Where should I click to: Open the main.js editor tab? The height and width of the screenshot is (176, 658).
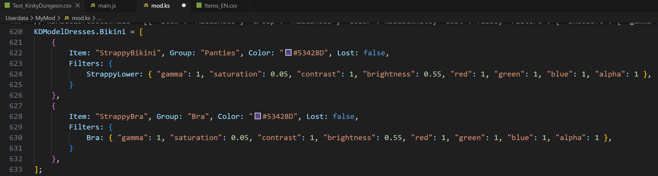[107, 6]
